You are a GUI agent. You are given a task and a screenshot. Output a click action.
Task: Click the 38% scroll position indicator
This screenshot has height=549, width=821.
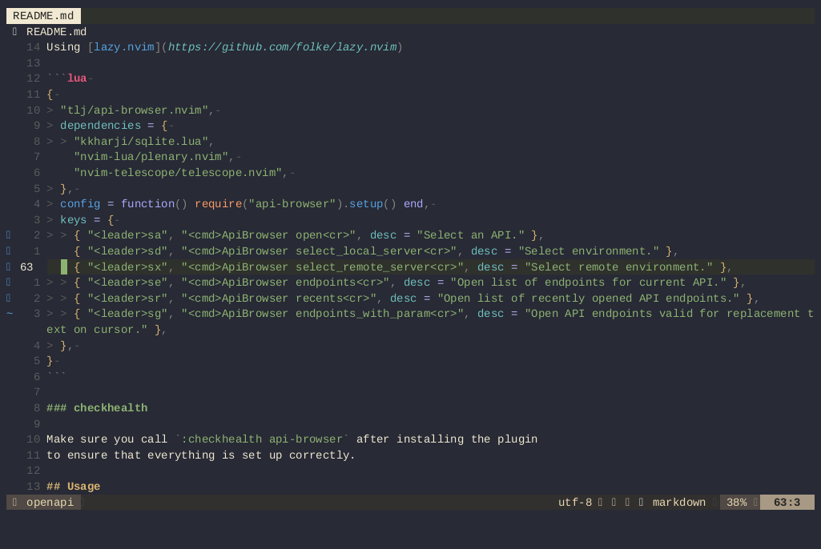coord(737,503)
